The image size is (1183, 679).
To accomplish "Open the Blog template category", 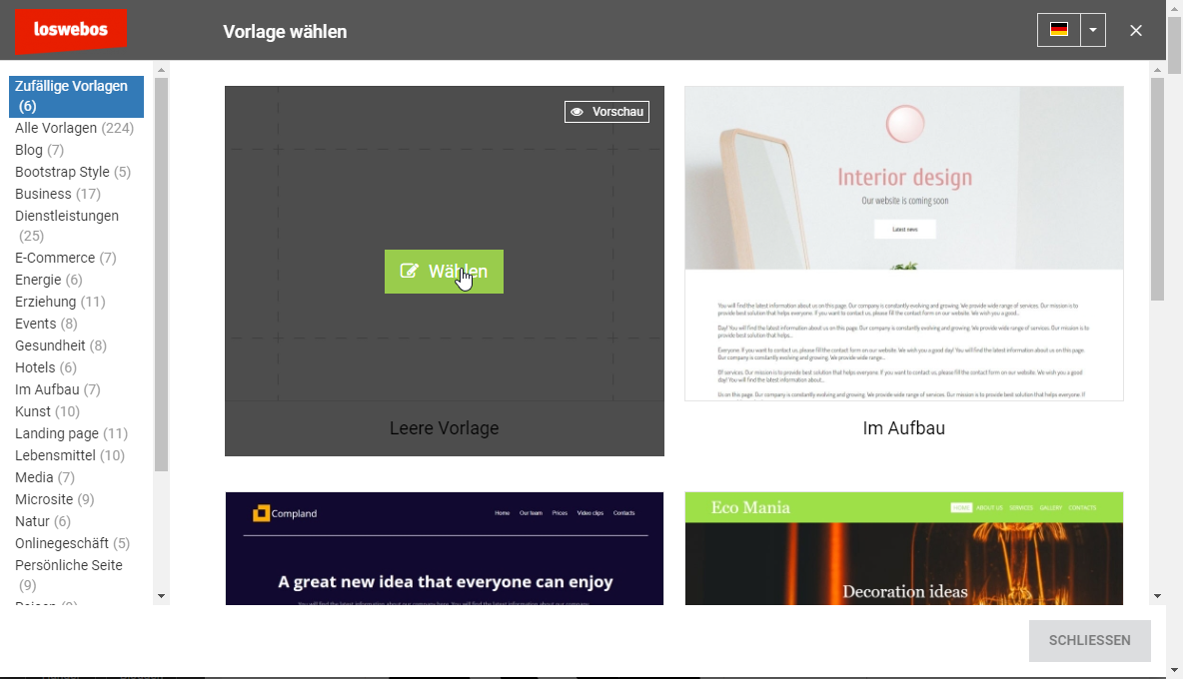I will point(29,150).
